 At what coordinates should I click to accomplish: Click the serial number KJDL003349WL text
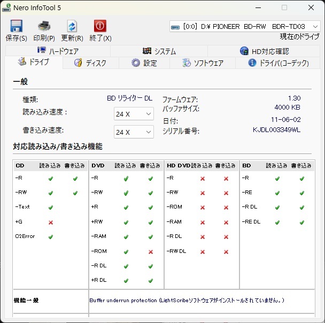pyautogui.click(x=276, y=130)
